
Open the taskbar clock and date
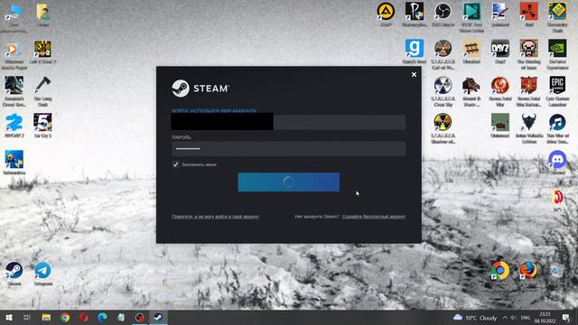[545, 317]
